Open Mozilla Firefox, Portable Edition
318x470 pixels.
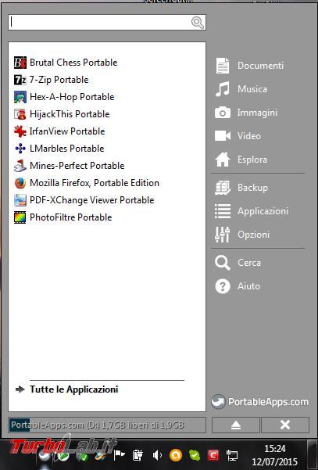(87, 183)
